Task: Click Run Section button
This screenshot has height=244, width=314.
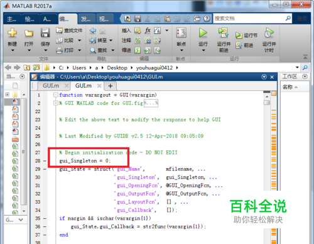Action: click(x=246, y=35)
